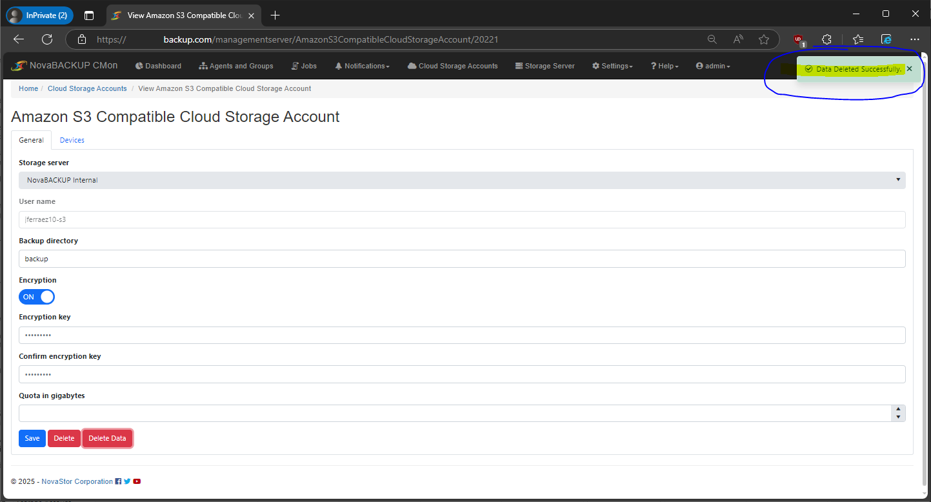Open the Dashboard page

coord(158,66)
